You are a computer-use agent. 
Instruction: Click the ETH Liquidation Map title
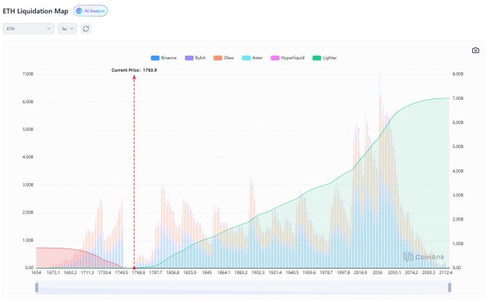coord(35,11)
